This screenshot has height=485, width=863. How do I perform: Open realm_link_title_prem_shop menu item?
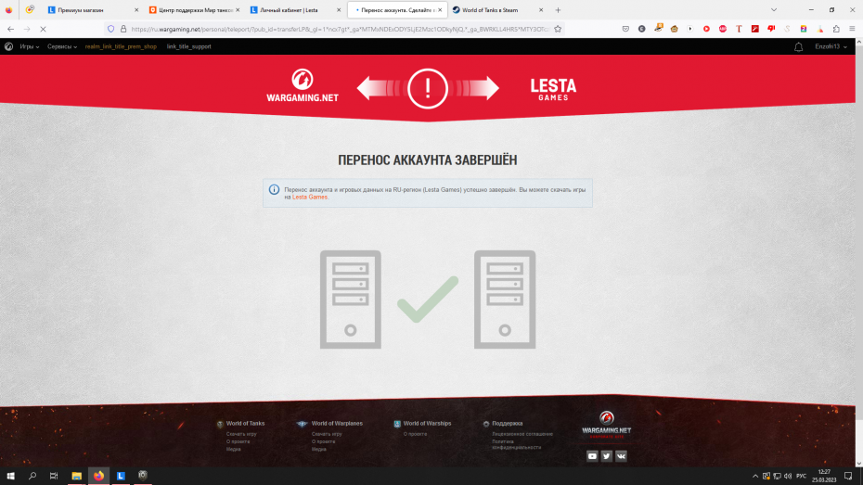click(121, 46)
